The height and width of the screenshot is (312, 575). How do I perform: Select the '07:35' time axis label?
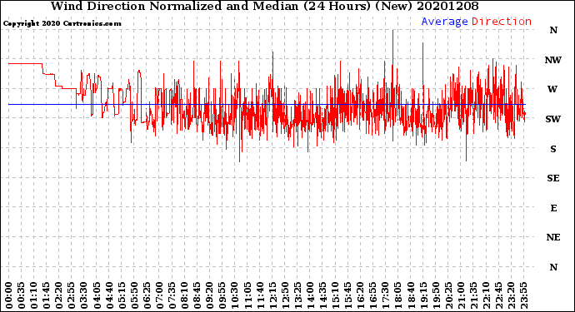click(x=172, y=295)
